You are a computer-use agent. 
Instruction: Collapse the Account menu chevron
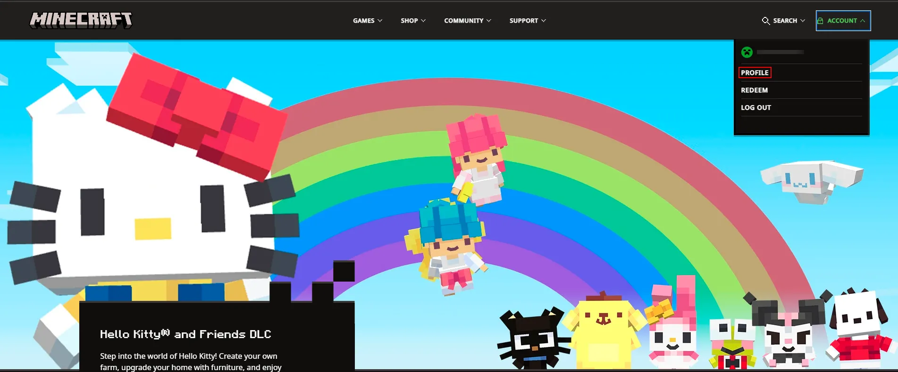(x=863, y=21)
